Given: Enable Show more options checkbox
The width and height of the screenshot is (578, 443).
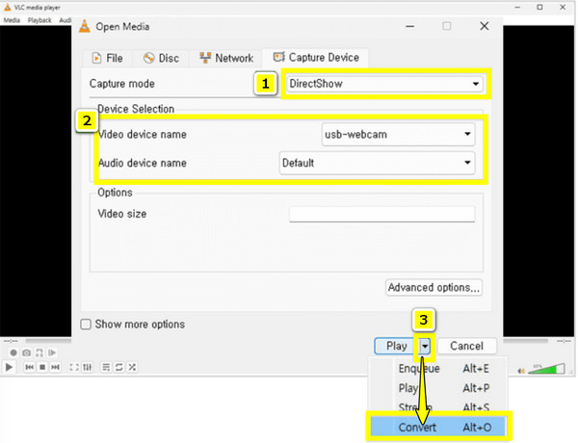Looking at the screenshot, I should click(x=86, y=325).
